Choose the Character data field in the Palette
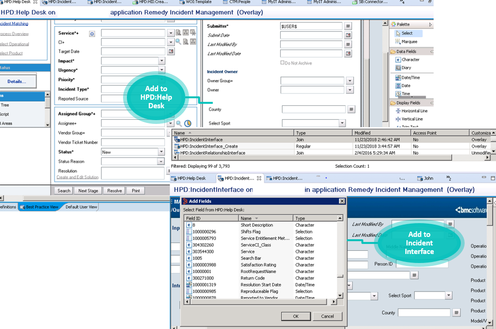 tap(408, 59)
